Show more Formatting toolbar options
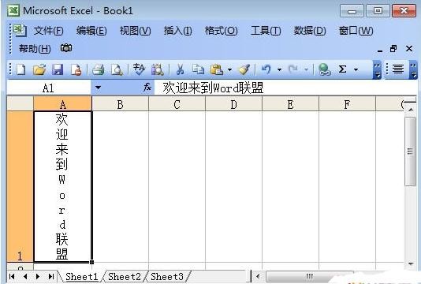 click(x=414, y=69)
